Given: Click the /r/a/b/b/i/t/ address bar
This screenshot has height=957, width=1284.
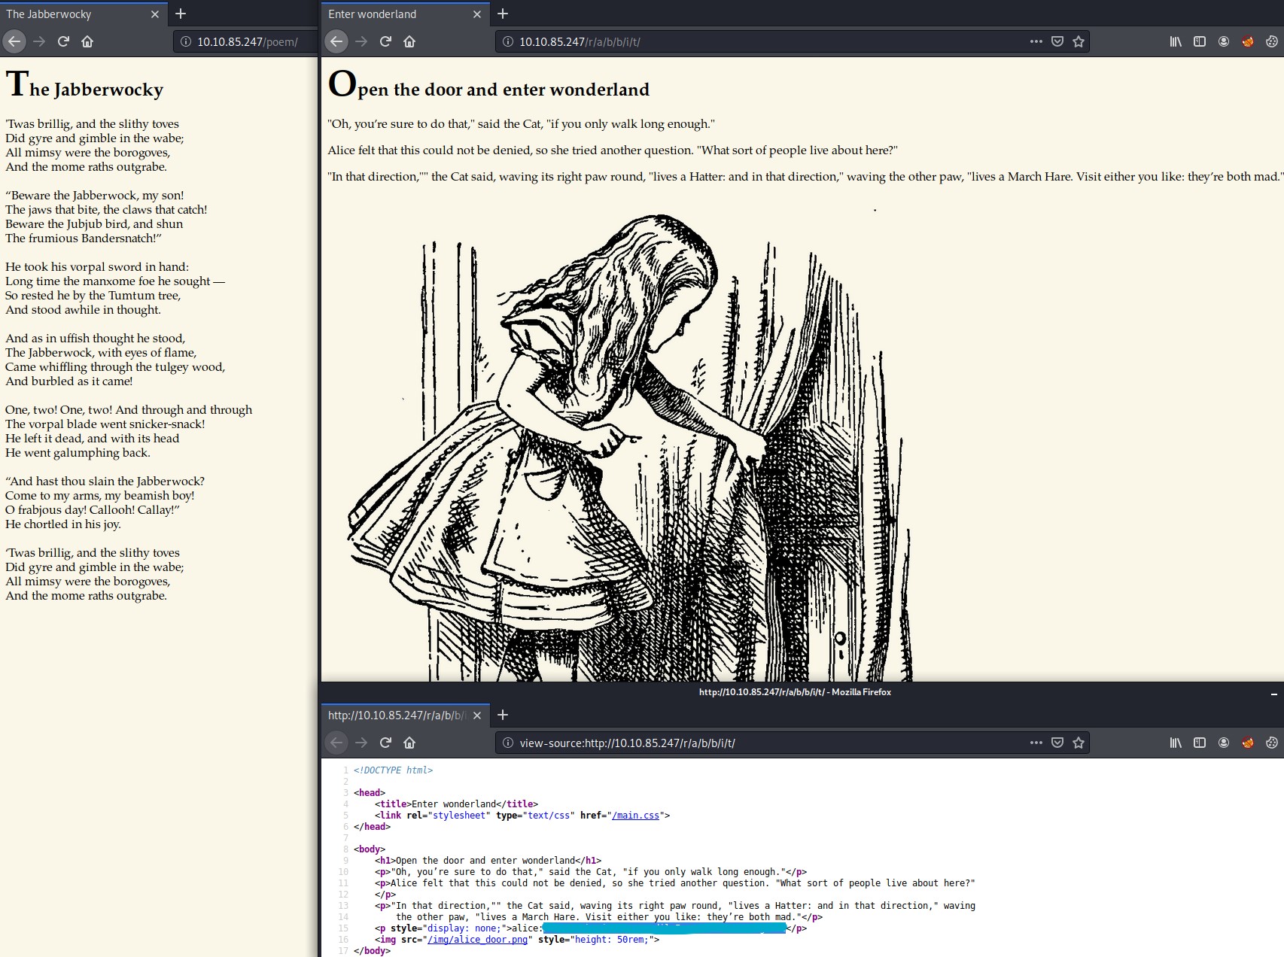Looking at the screenshot, I should click(792, 41).
